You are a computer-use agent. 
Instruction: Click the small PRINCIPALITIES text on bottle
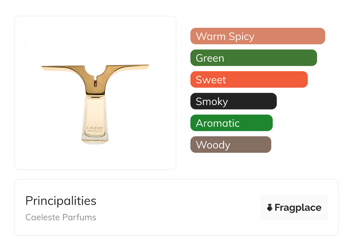click(95, 131)
